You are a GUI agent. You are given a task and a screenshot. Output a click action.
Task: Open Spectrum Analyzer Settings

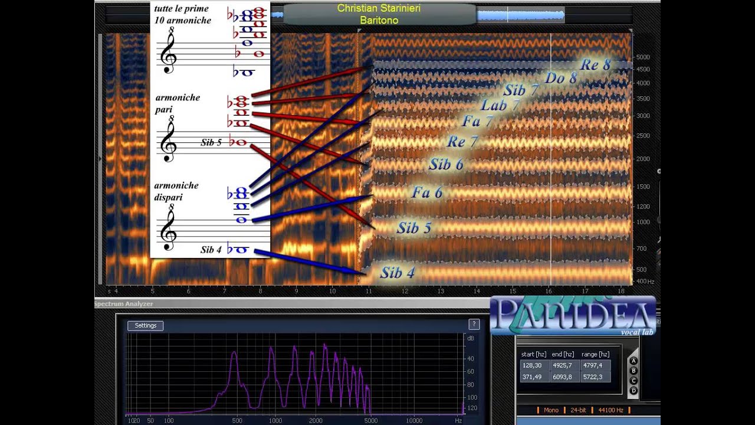coord(146,326)
